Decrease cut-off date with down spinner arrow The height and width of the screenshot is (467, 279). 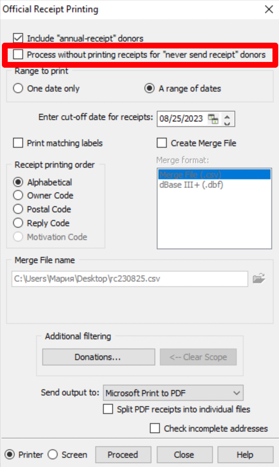227,122
